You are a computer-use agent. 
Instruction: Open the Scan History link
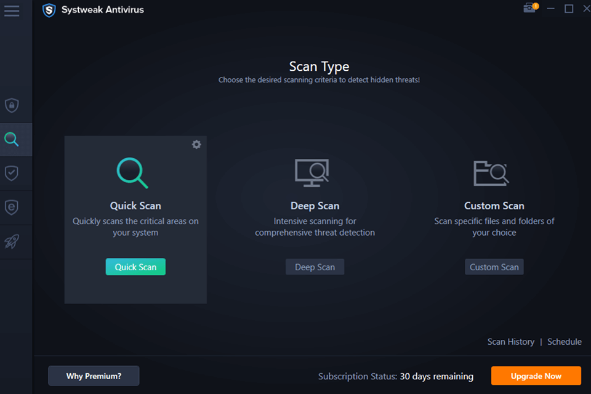[x=511, y=342]
